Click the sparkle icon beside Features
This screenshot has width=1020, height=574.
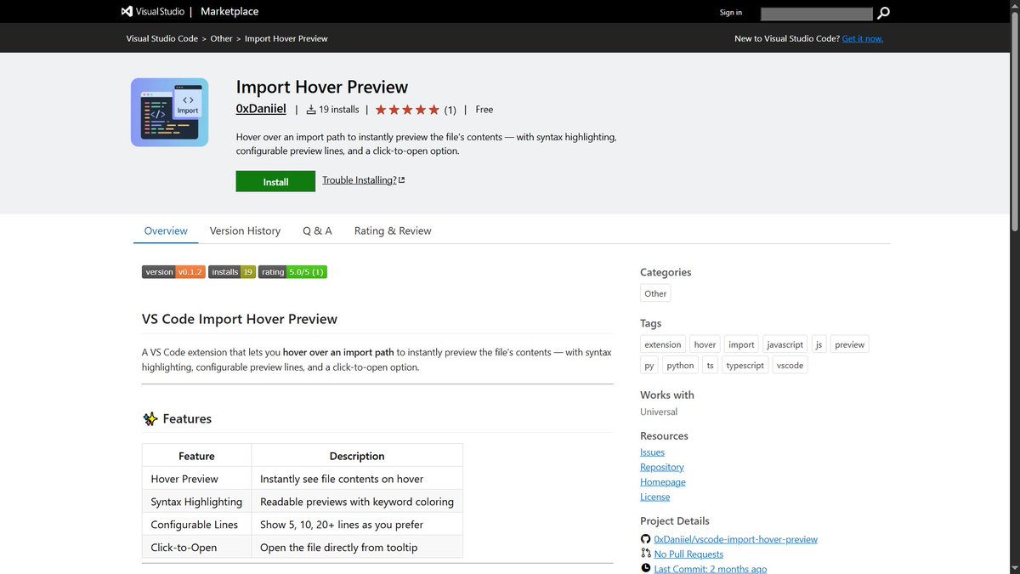[150, 418]
